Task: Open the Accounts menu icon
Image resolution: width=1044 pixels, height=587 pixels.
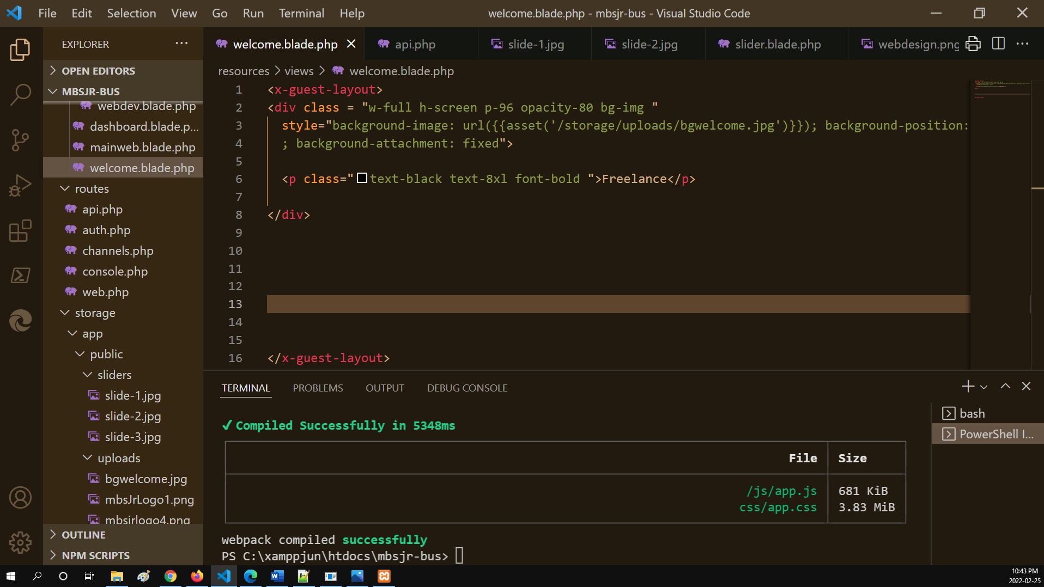Action: click(20, 498)
